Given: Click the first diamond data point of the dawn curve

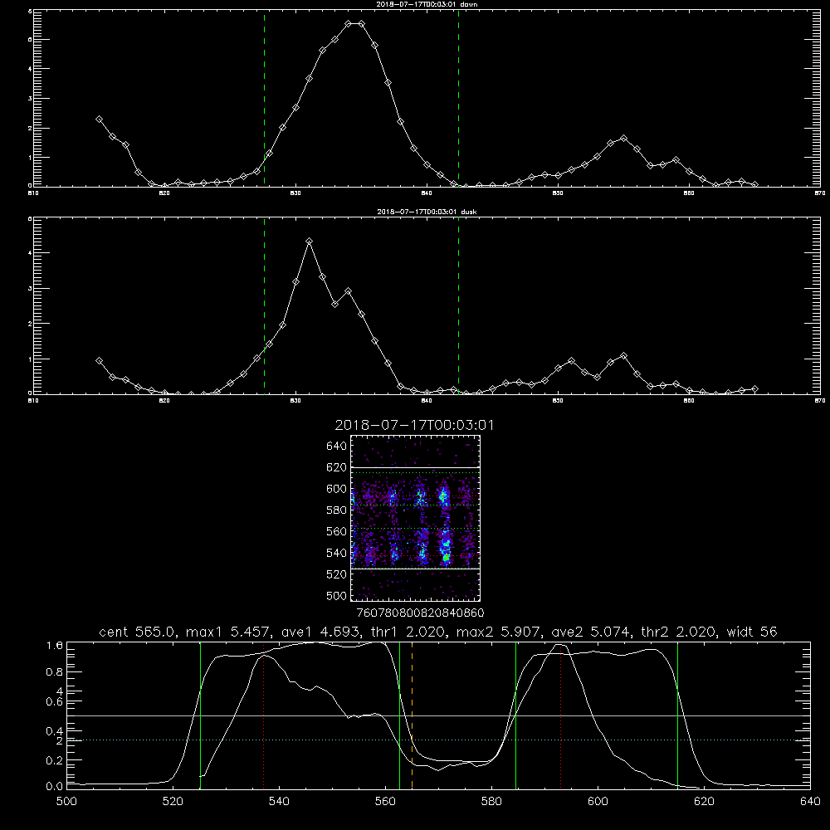Looking at the screenshot, I should pos(99,120).
